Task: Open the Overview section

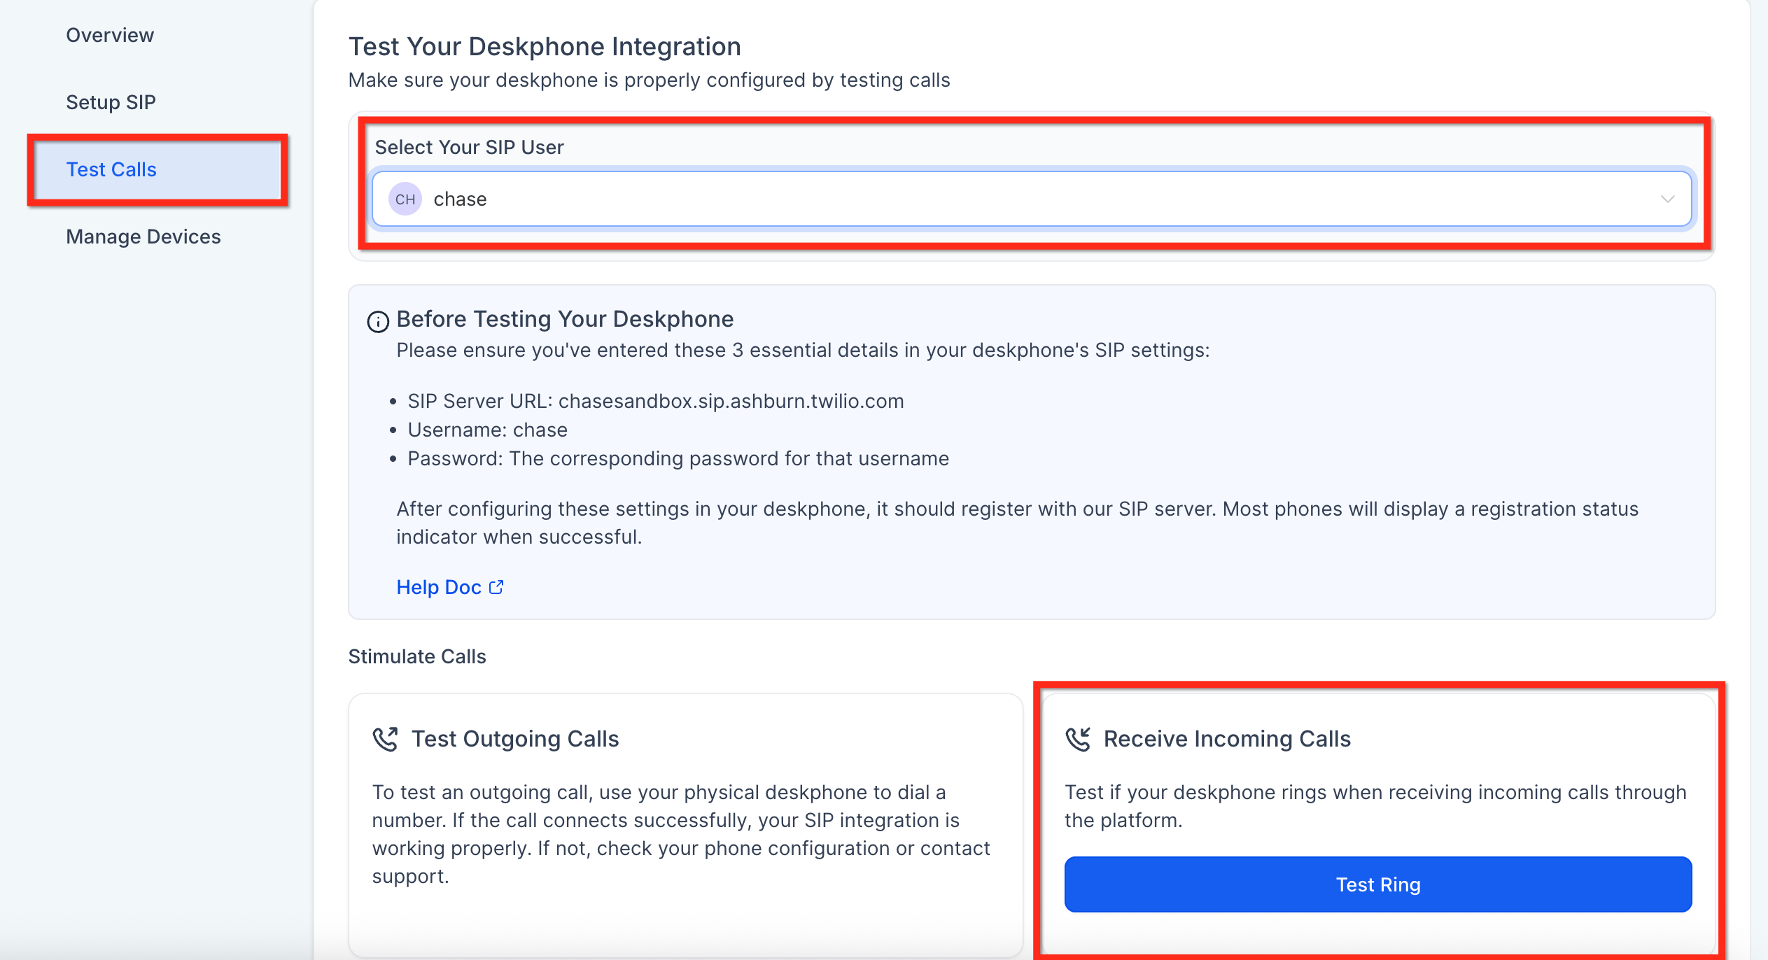Action: click(110, 35)
